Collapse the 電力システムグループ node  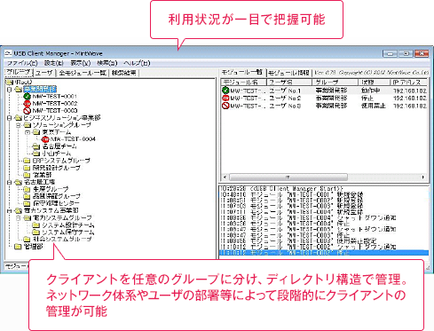(x=19, y=218)
